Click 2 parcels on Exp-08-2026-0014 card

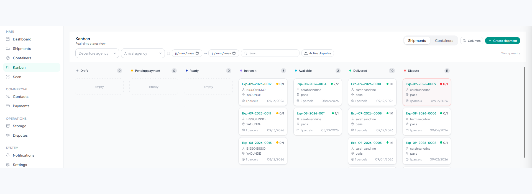pos(307,101)
